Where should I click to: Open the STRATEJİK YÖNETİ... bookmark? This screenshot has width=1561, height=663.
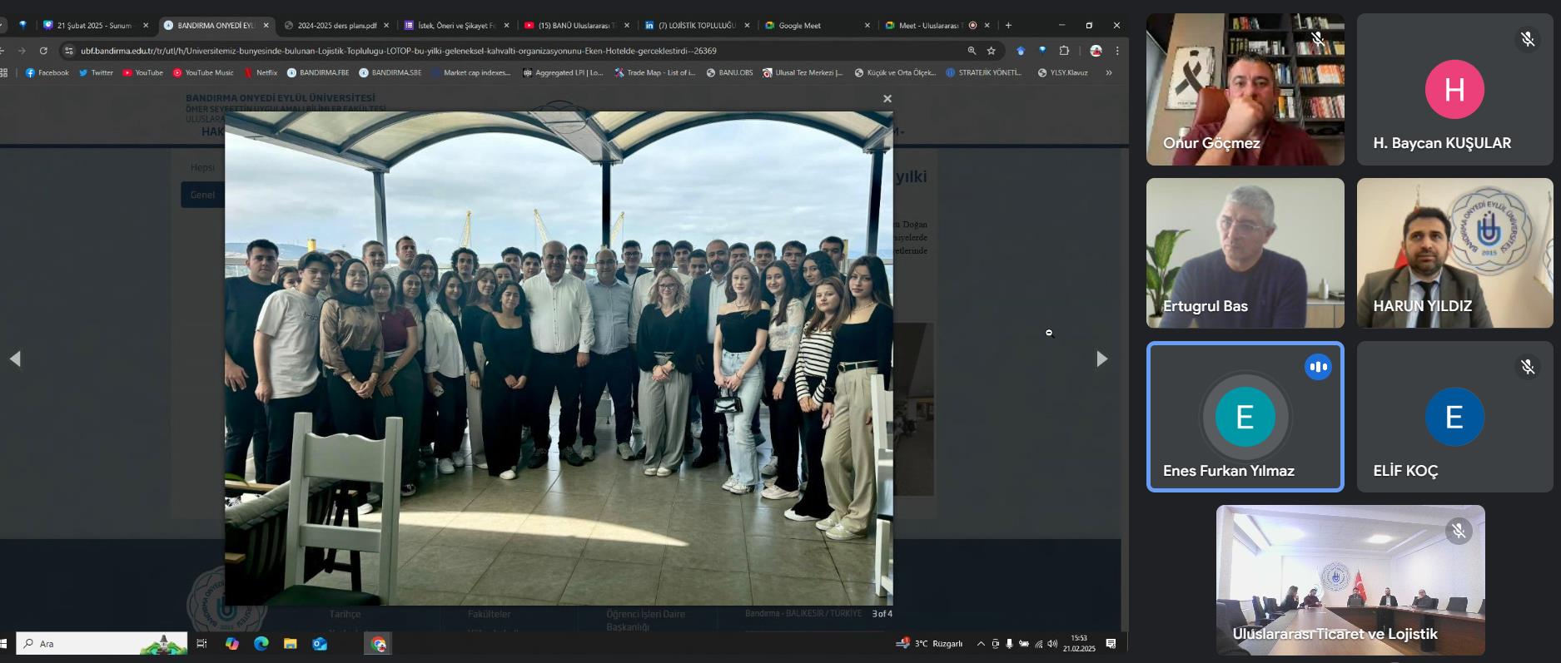coord(983,73)
